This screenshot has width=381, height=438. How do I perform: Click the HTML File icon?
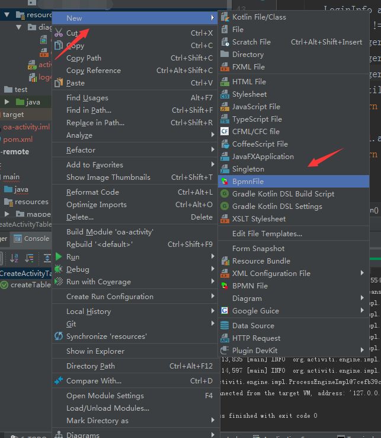point(225,81)
